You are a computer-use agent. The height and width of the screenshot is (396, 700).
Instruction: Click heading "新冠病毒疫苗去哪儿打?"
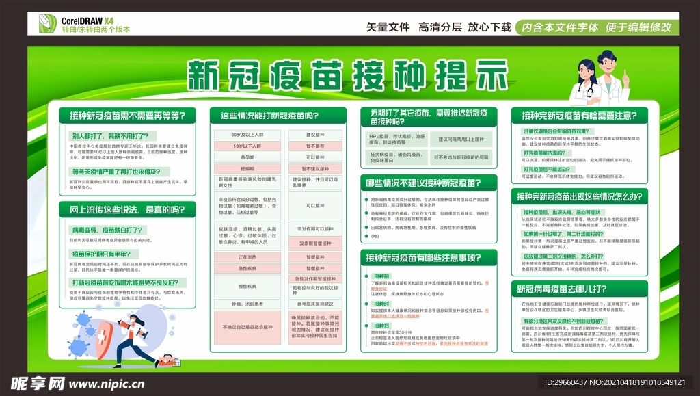point(580,289)
